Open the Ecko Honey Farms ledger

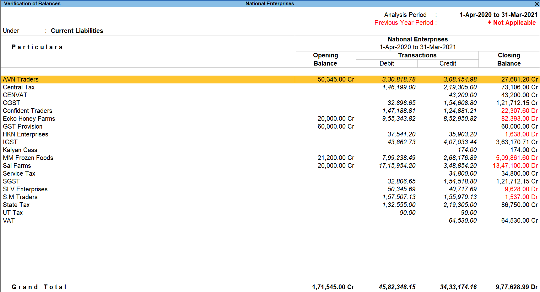pos(29,119)
